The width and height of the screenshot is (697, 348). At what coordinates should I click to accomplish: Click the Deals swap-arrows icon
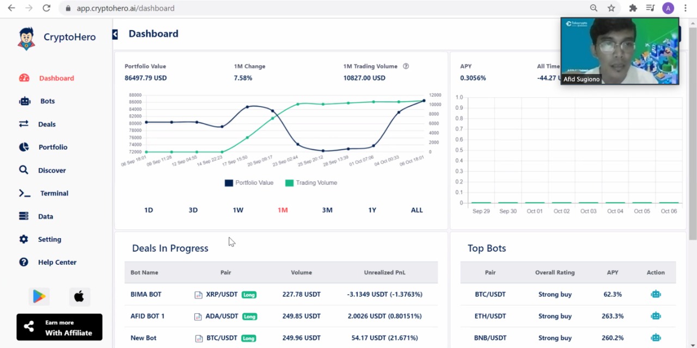(23, 124)
